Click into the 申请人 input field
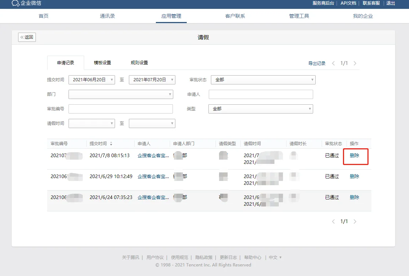Image resolution: width=409 pixels, height=276 pixels. 261,94
